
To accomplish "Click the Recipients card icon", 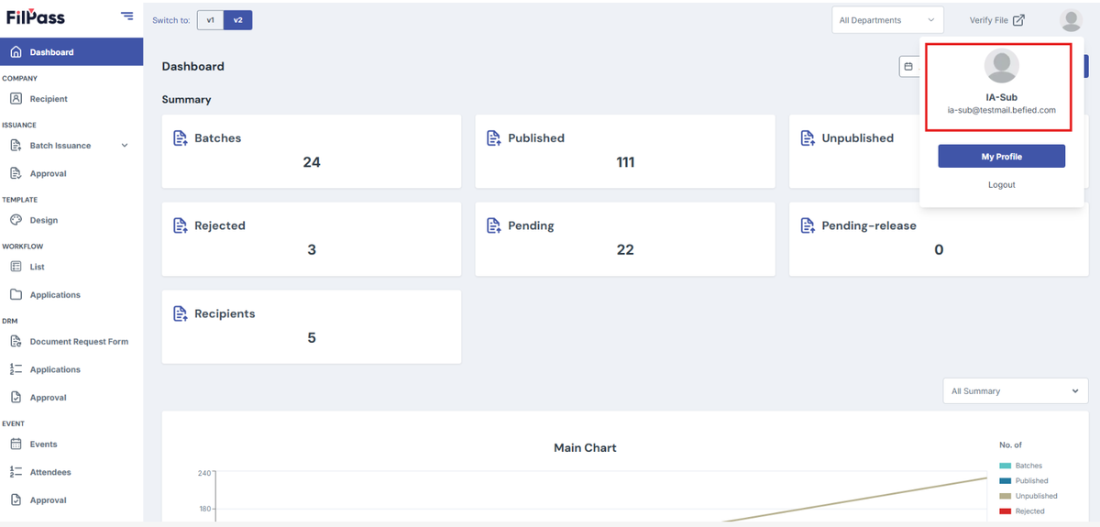I will coord(181,313).
